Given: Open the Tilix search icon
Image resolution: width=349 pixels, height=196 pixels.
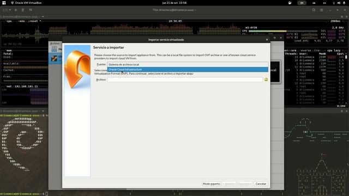Looking at the screenshot, I should pyautogui.click(x=314, y=10).
